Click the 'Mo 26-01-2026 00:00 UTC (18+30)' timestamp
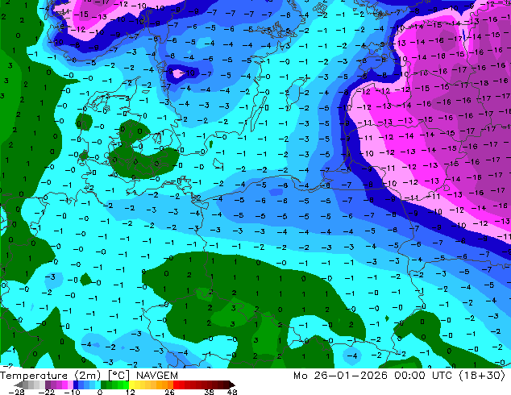 coord(399,376)
